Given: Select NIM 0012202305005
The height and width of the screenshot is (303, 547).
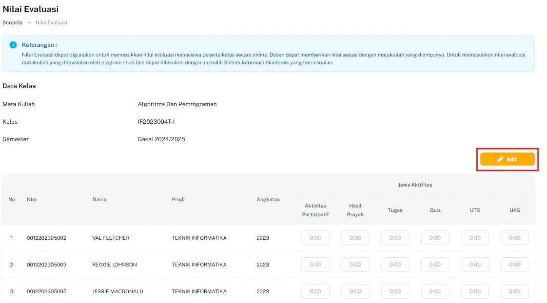Looking at the screenshot, I should pos(47,291).
